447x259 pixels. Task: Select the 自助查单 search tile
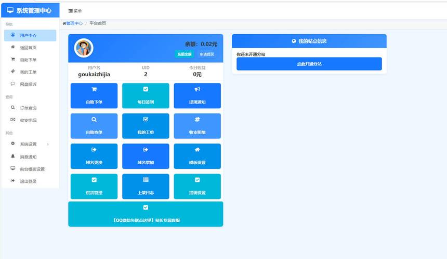pyautogui.click(x=94, y=126)
